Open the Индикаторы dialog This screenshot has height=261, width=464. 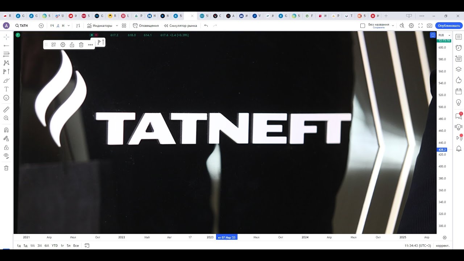click(100, 26)
